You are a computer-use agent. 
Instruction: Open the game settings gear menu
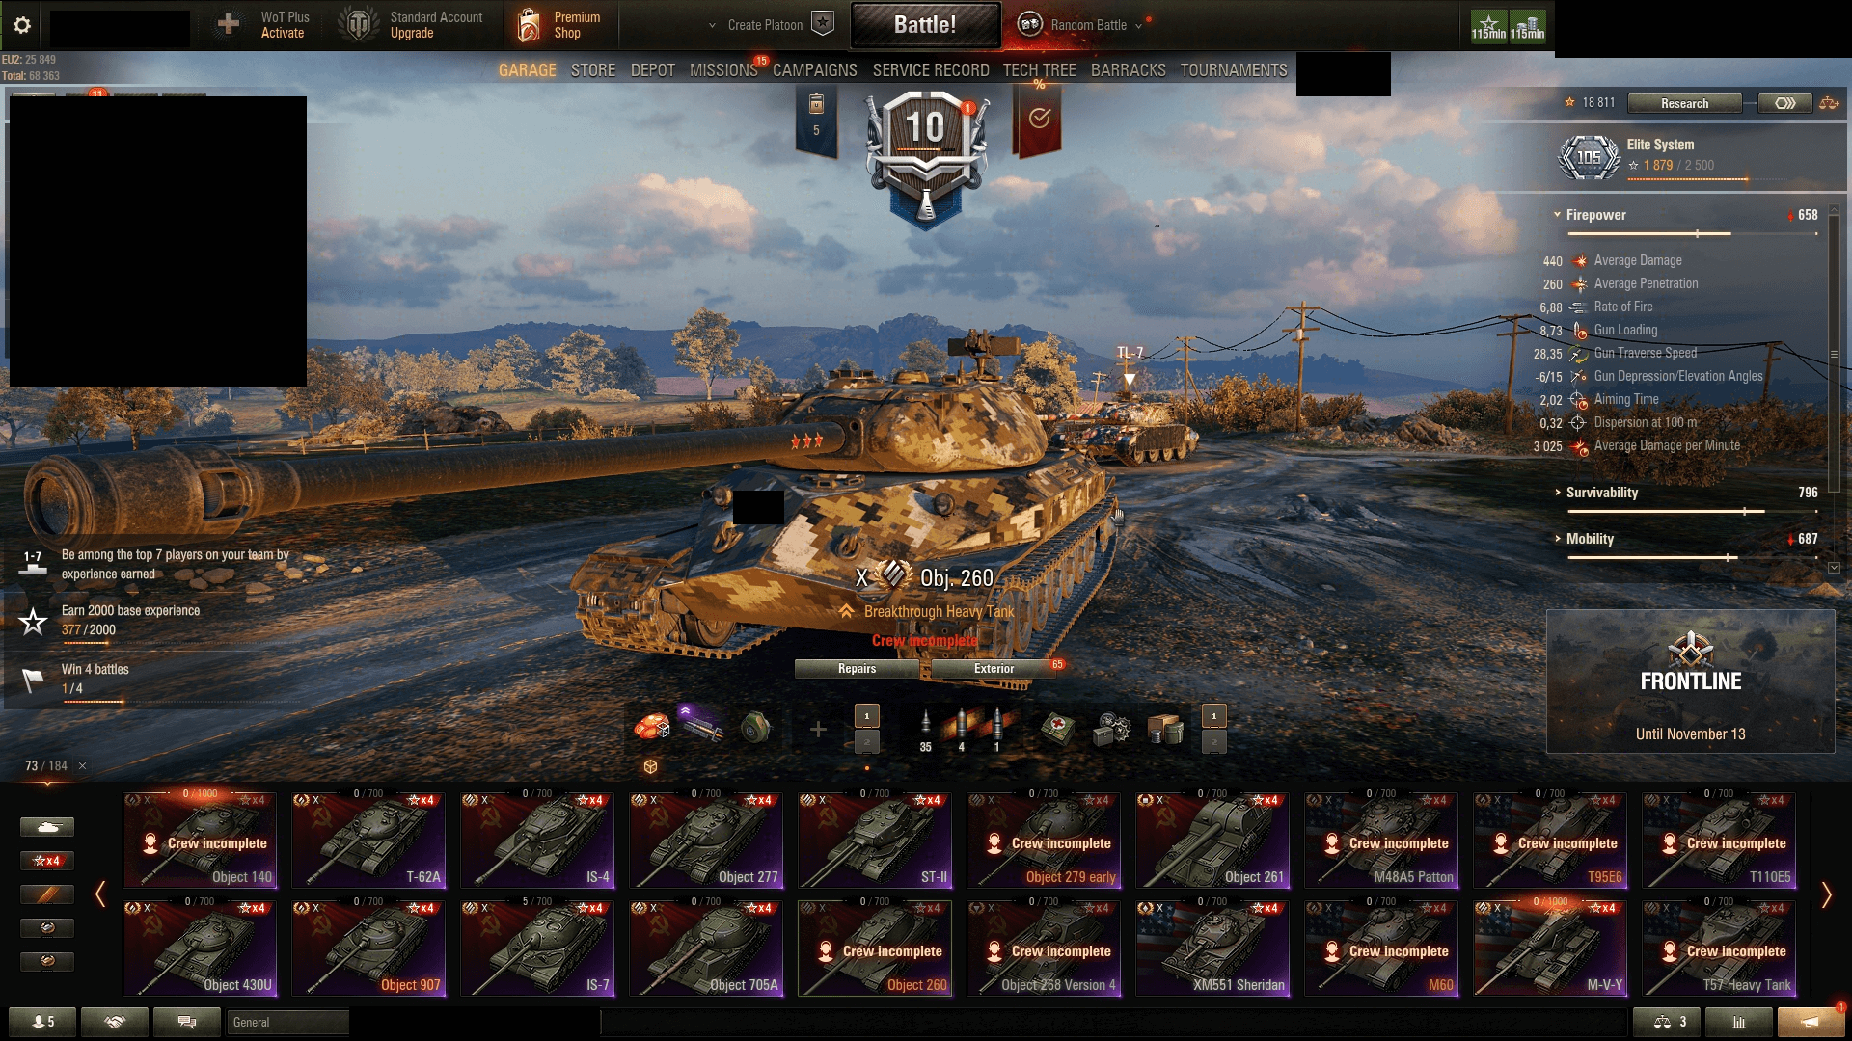22,25
